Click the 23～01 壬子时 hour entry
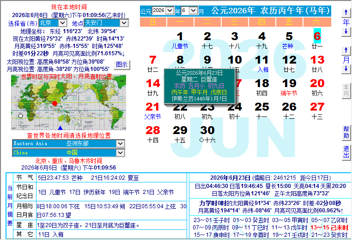 212,220
